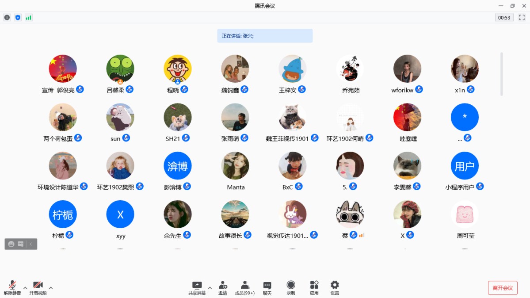Toggle microphone with 解除静音

click(x=12, y=288)
